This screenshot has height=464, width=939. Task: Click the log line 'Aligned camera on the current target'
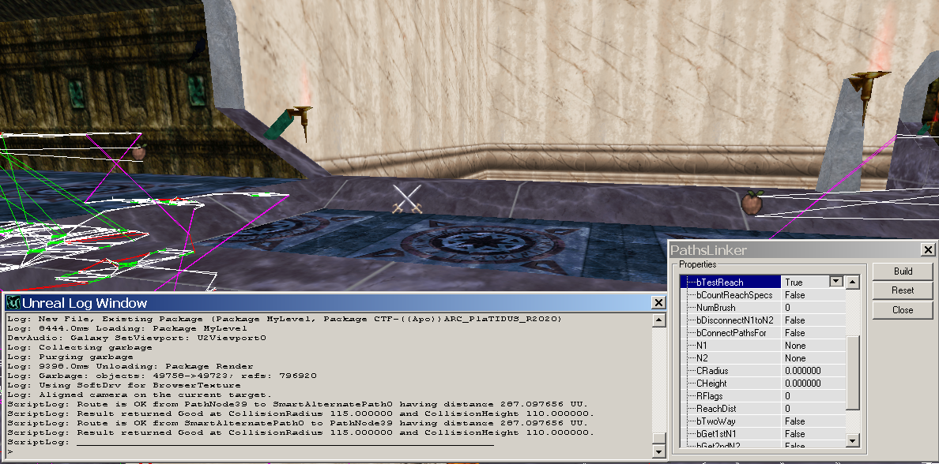(140, 395)
